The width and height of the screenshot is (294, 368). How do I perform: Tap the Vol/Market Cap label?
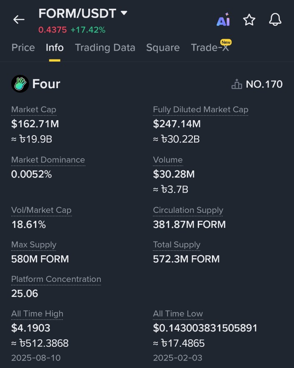[x=41, y=210]
